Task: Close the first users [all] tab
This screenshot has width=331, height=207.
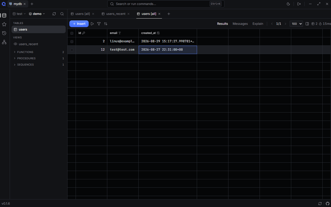Action: (x=93, y=14)
